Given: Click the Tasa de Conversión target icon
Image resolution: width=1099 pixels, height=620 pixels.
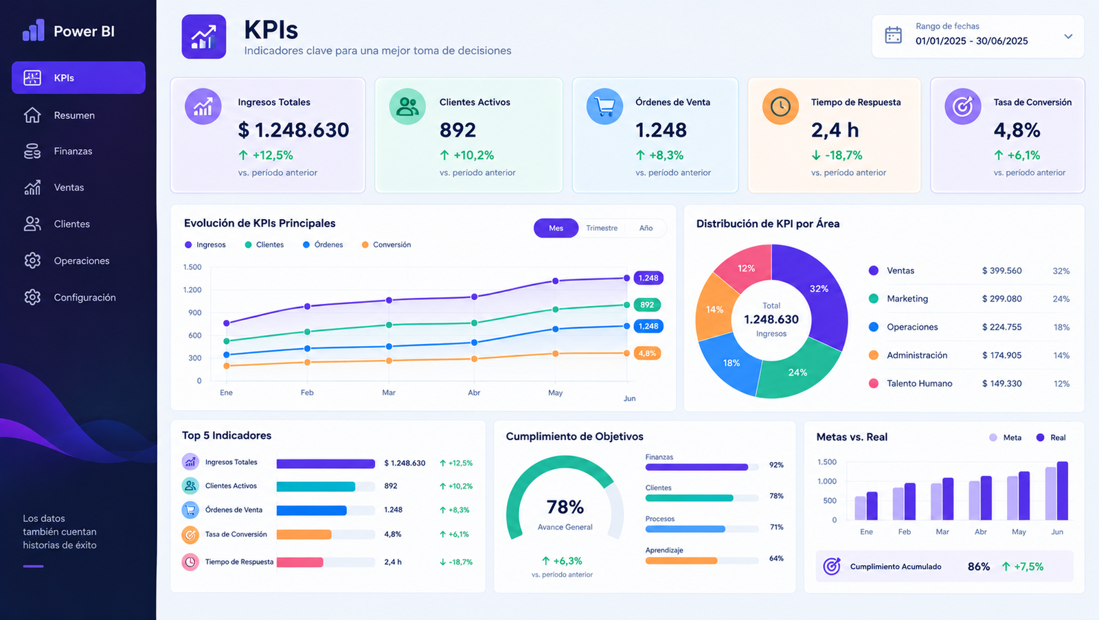Looking at the screenshot, I should pyautogui.click(x=962, y=106).
